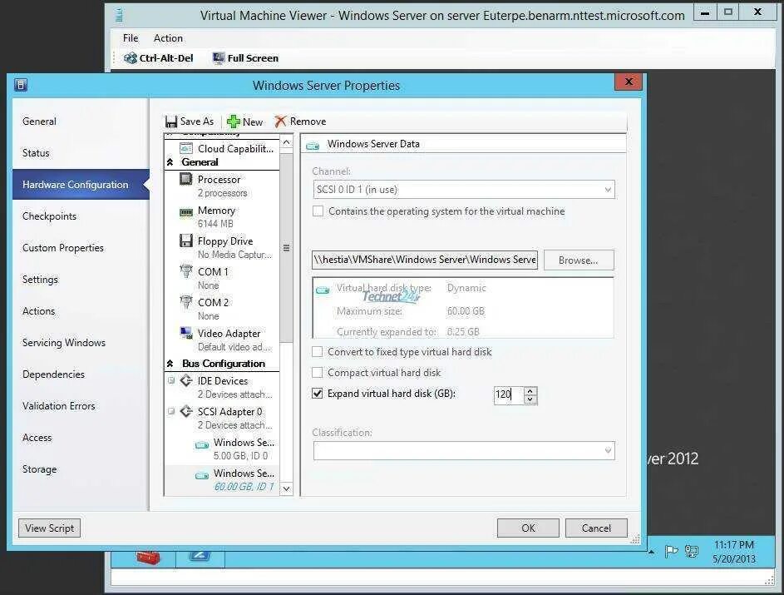The image size is (784, 595).
Task: Click the Browse button
Action: pyautogui.click(x=579, y=260)
